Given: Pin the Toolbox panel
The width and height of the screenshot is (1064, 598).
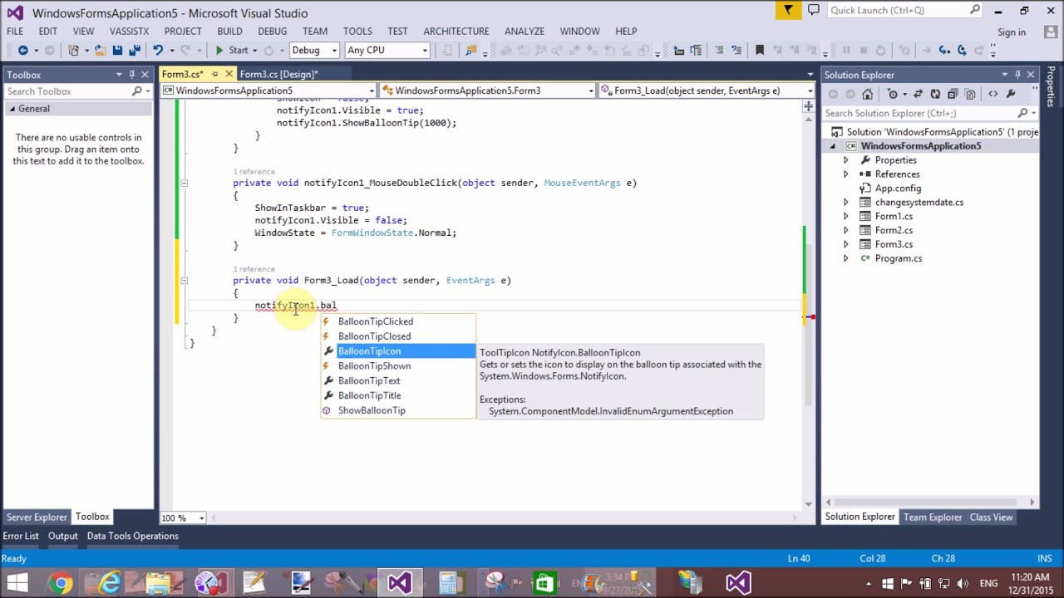Looking at the screenshot, I should click(132, 74).
